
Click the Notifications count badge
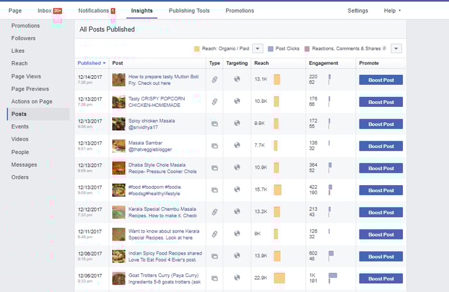point(113,11)
